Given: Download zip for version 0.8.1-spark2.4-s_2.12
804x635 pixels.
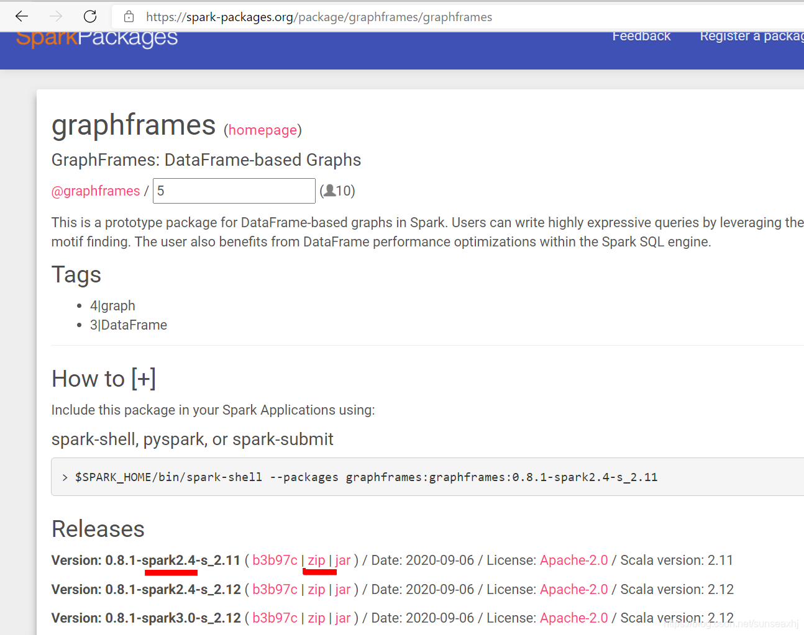Looking at the screenshot, I should coord(316,589).
